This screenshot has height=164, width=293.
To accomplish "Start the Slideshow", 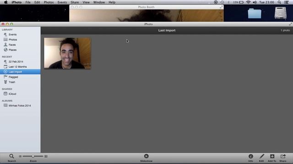I will tap(146, 156).
